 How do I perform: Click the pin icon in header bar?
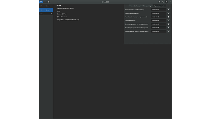pyautogui.click(x=160, y=2)
